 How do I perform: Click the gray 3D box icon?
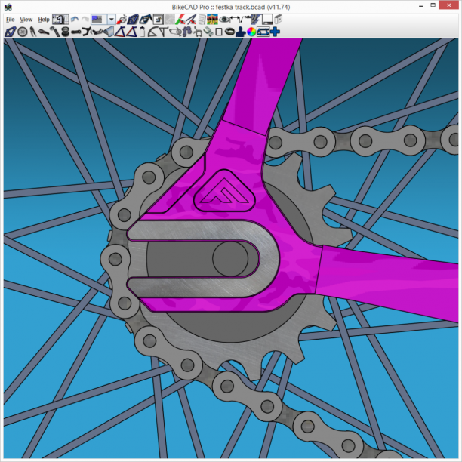pyautogui.click(x=279, y=20)
